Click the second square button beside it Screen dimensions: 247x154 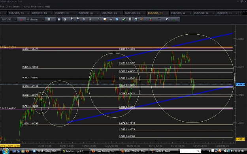point(65,19)
